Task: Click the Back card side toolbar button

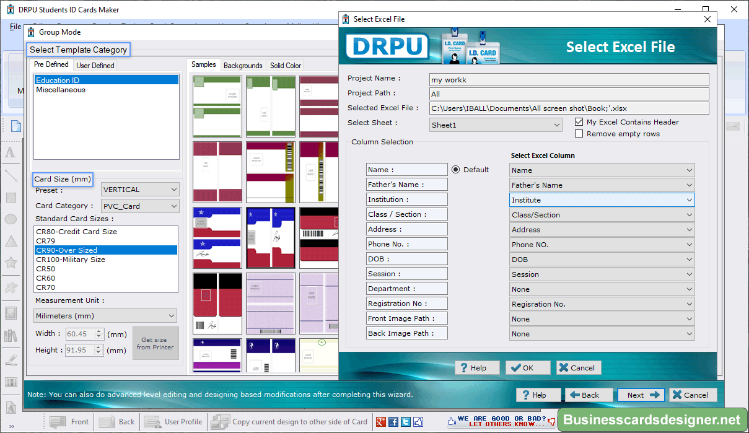Action: pyautogui.click(x=117, y=422)
